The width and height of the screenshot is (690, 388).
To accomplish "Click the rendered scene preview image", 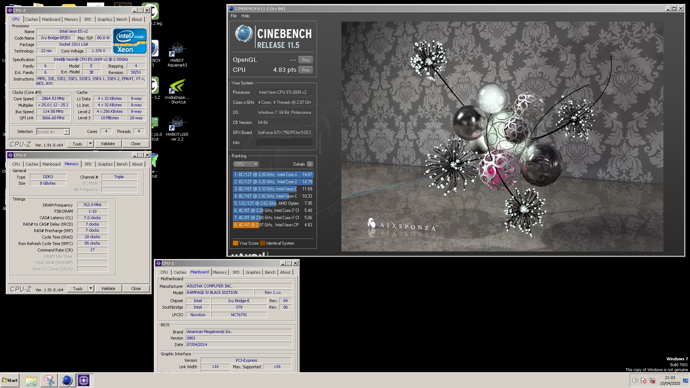I will point(502,137).
